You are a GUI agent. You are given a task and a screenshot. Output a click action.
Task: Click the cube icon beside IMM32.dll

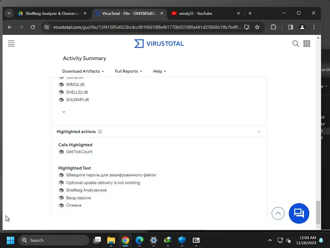point(61,85)
